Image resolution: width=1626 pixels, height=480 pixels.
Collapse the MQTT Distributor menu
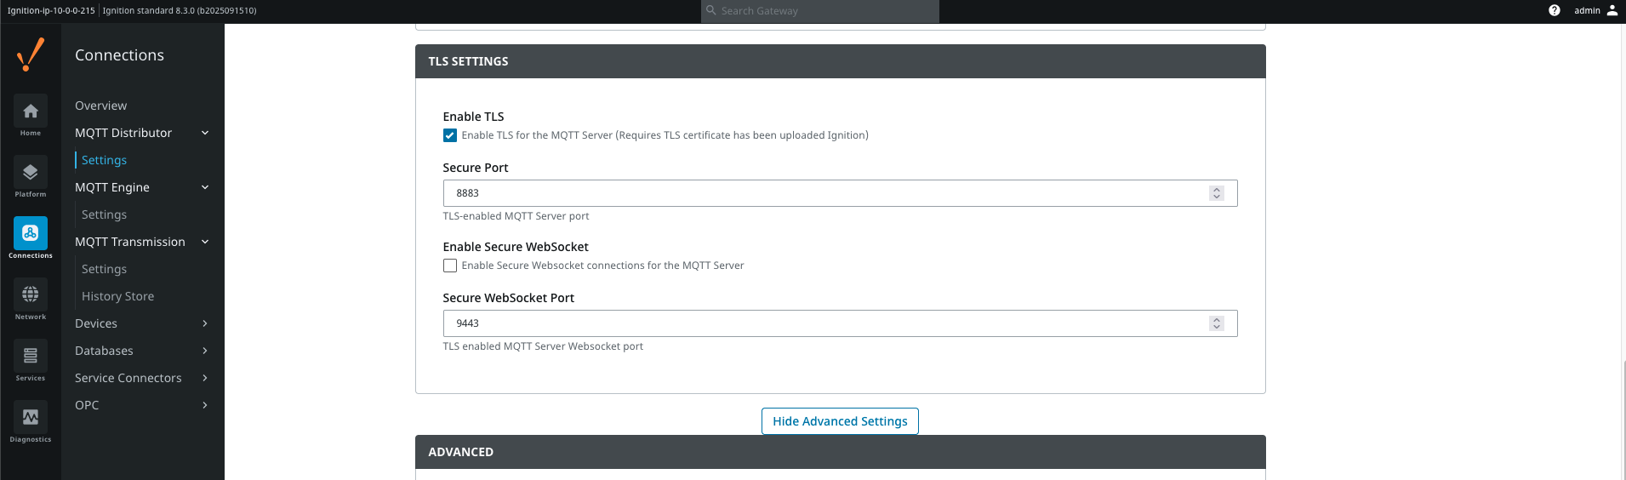point(205,133)
